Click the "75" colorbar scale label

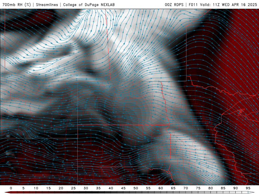point(198,188)
